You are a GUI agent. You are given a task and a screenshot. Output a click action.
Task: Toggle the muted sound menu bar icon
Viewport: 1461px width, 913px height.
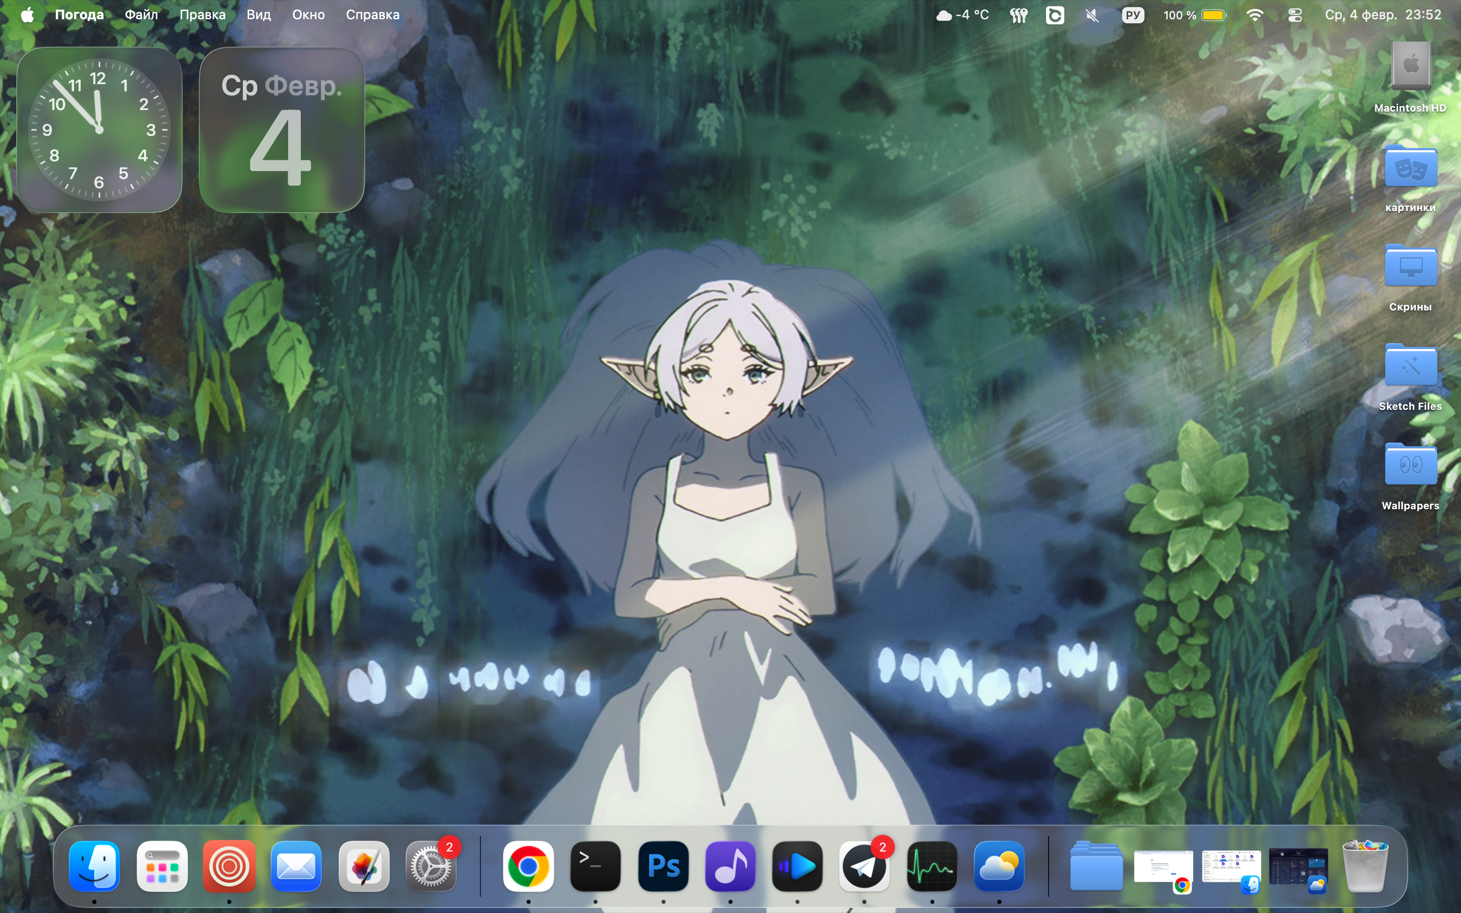[1092, 15]
